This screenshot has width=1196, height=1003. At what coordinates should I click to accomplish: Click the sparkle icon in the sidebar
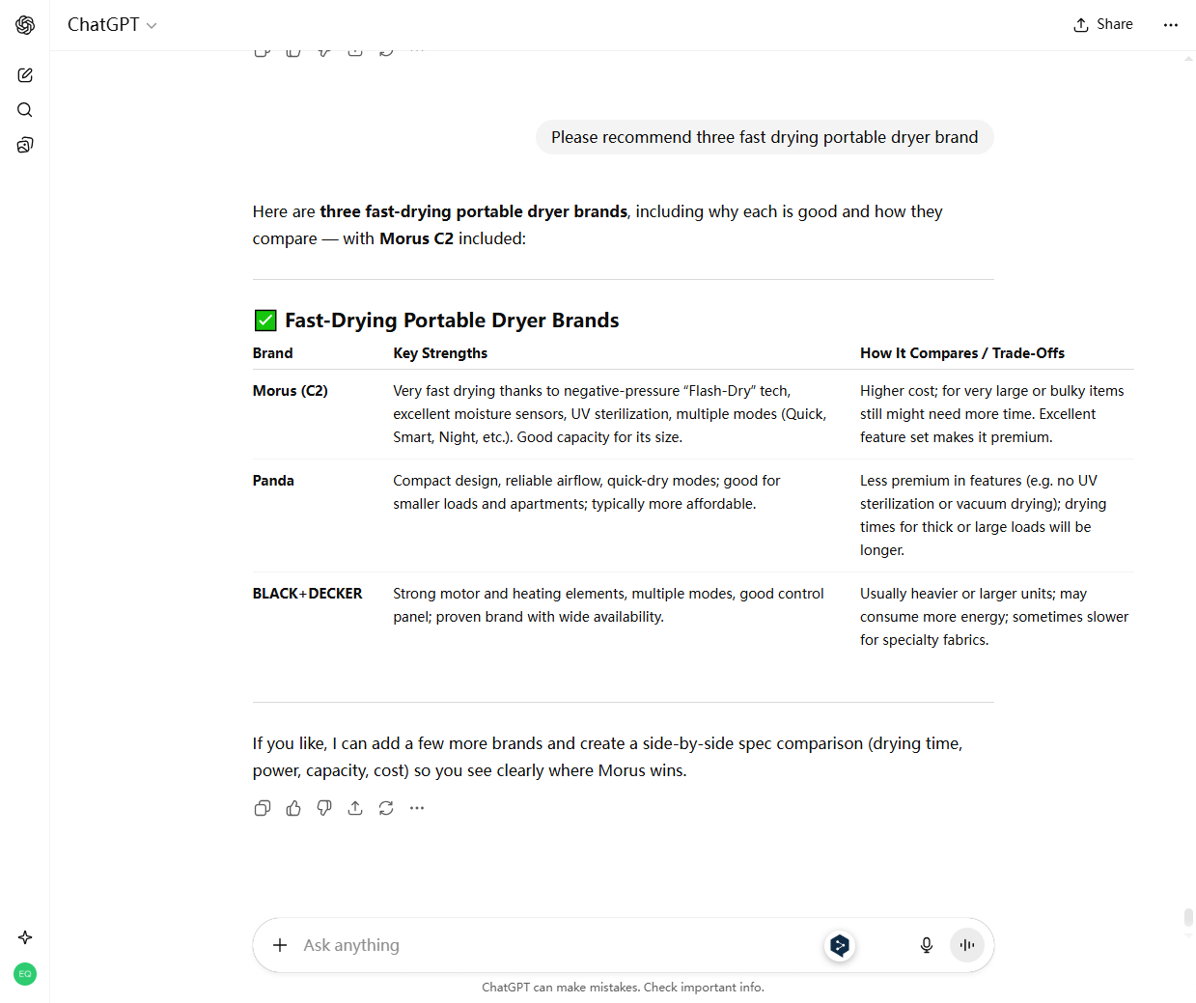tap(25, 937)
